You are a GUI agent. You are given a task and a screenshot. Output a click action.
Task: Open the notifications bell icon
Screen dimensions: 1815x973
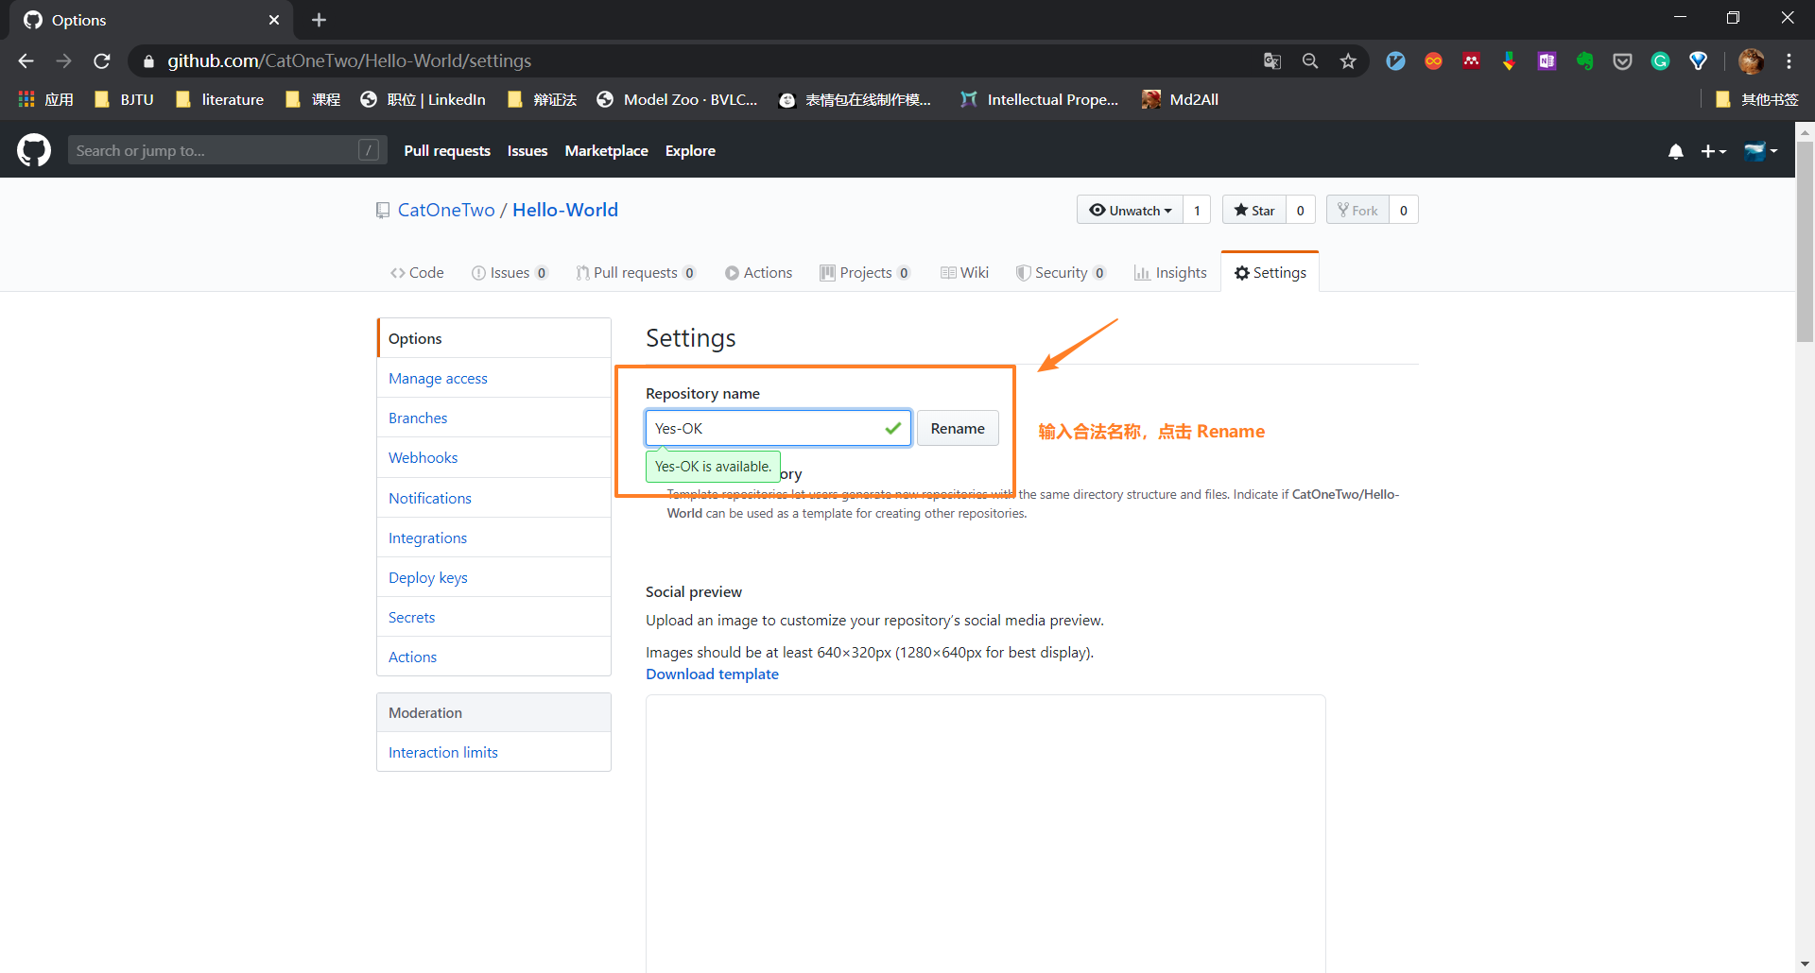click(1675, 151)
